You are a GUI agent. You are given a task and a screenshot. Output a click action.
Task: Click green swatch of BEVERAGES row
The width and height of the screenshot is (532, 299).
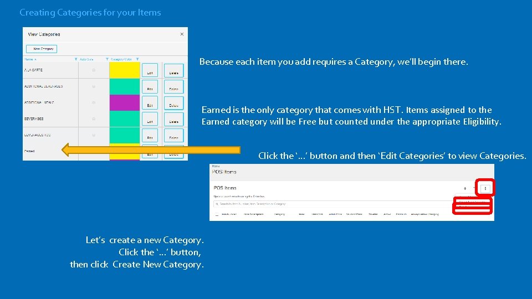coord(125,119)
